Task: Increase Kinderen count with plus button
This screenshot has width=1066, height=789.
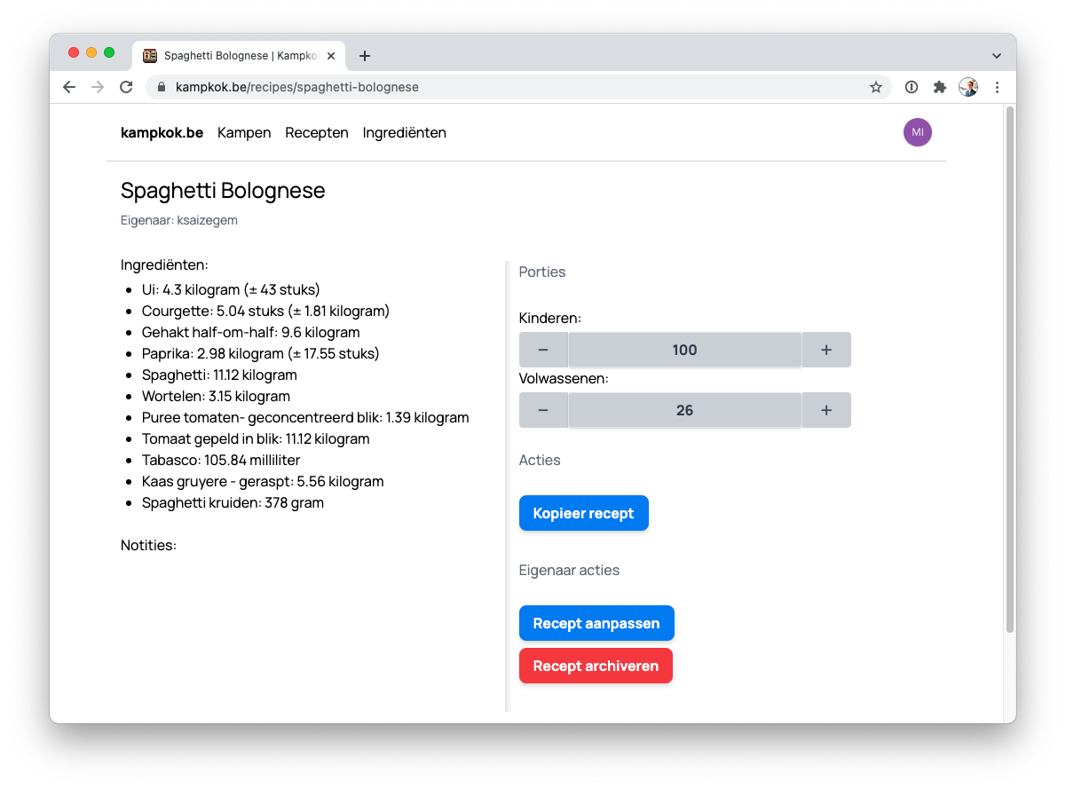Action: [825, 350]
